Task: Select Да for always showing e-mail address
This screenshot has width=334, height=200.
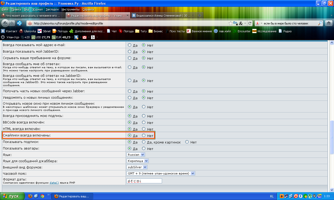Action: [130, 45]
